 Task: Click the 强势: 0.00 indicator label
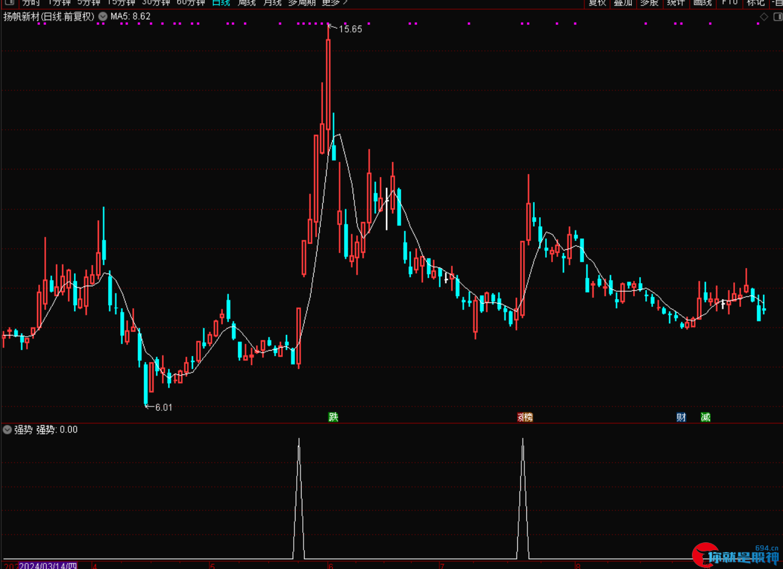point(57,429)
